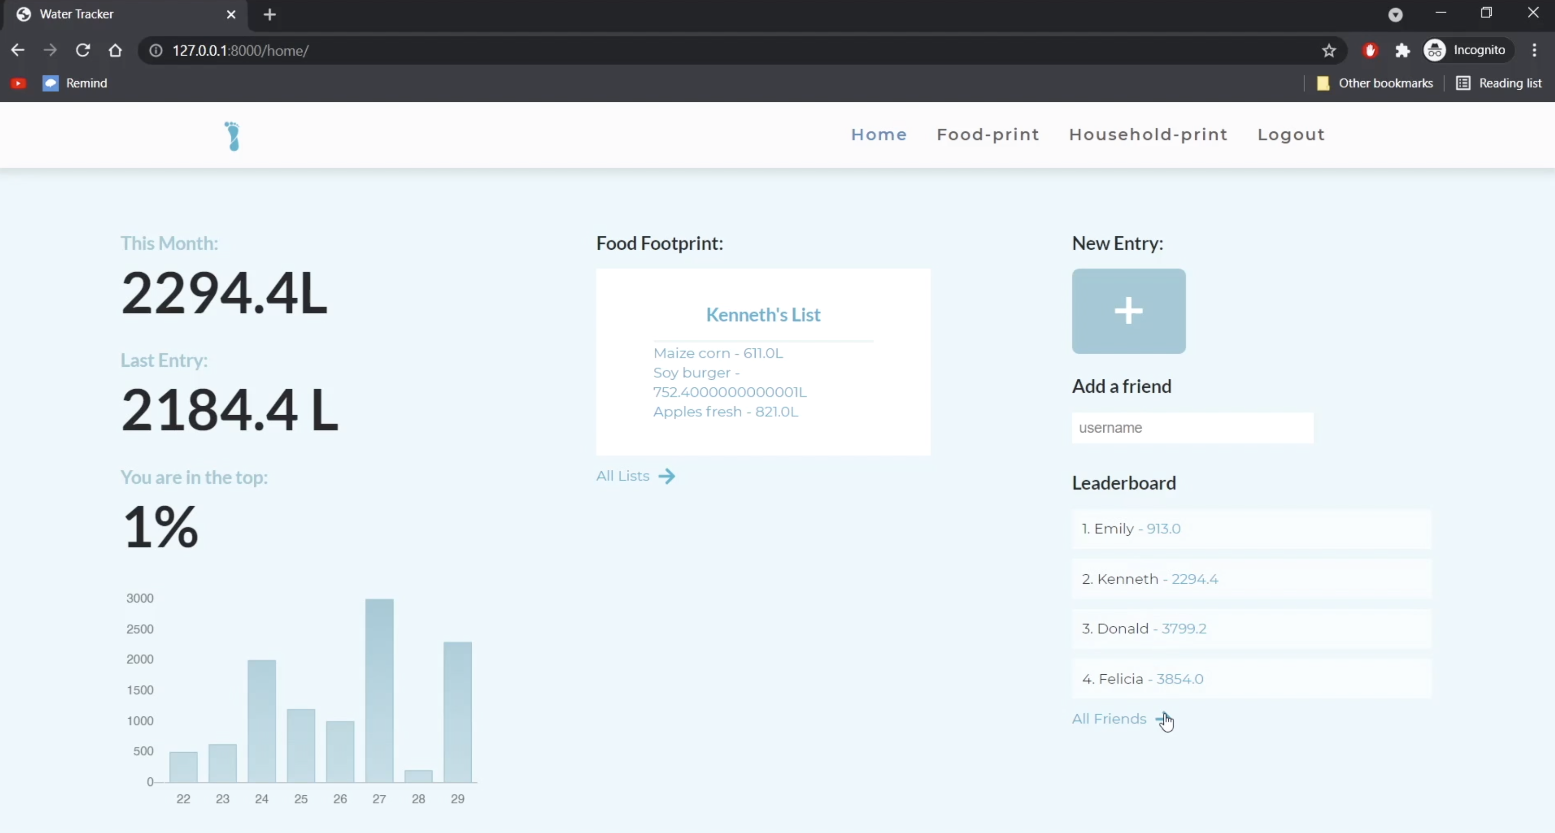The image size is (1555, 833).
Task: Click Logout in the navigation bar
Action: (x=1291, y=135)
